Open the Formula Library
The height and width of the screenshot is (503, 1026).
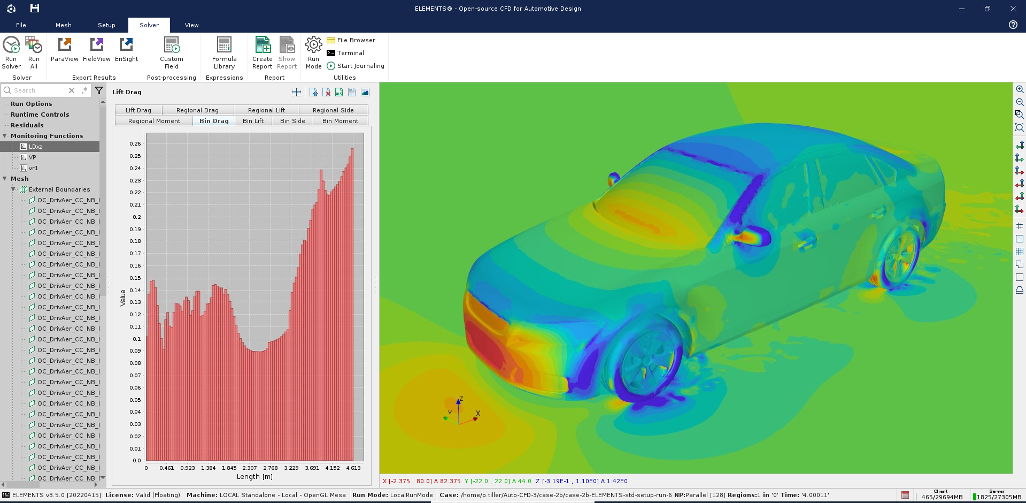[223, 52]
